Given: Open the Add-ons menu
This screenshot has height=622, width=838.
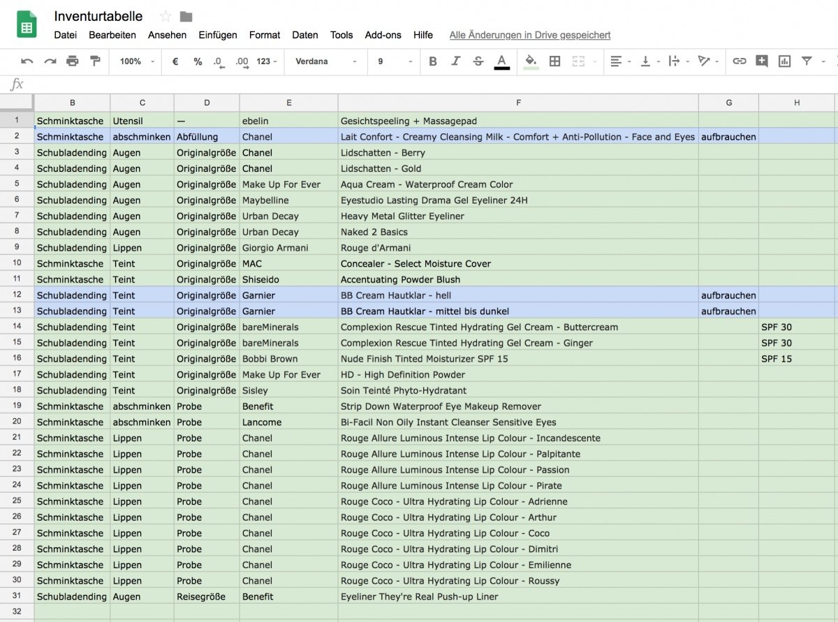Looking at the screenshot, I should (x=383, y=35).
